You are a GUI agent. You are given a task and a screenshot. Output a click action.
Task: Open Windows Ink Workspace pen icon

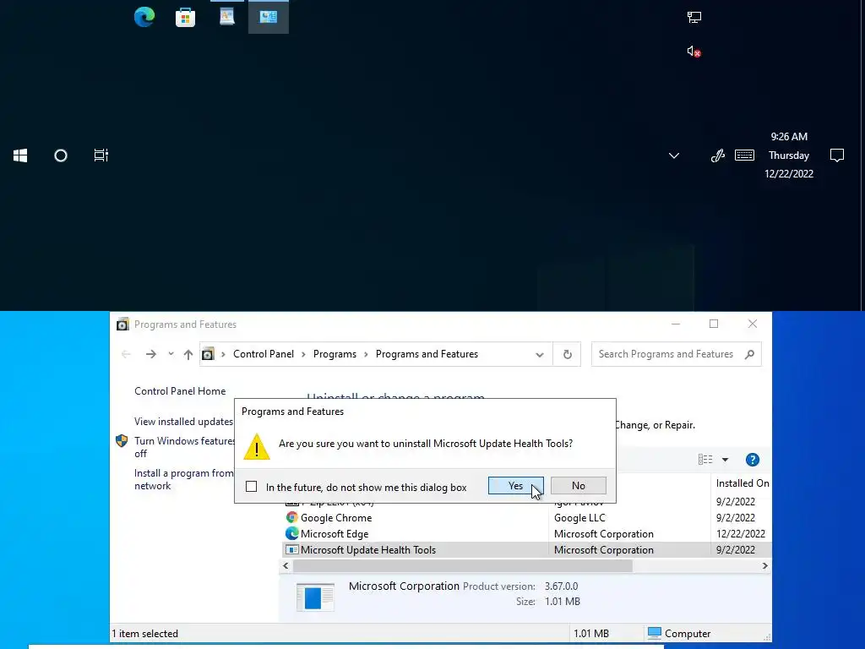[x=718, y=155]
